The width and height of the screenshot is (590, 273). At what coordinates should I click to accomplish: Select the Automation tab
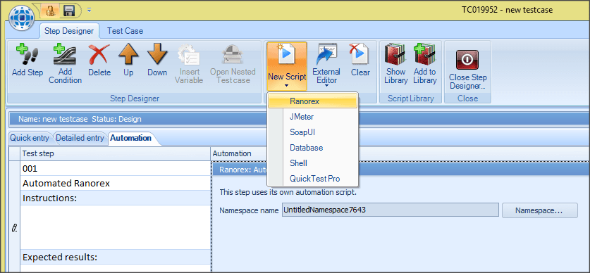(x=131, y=138)
